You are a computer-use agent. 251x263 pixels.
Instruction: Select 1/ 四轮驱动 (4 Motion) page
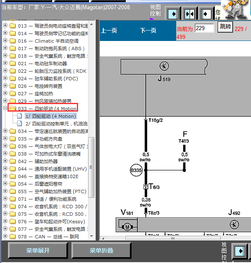click(51, 116)
